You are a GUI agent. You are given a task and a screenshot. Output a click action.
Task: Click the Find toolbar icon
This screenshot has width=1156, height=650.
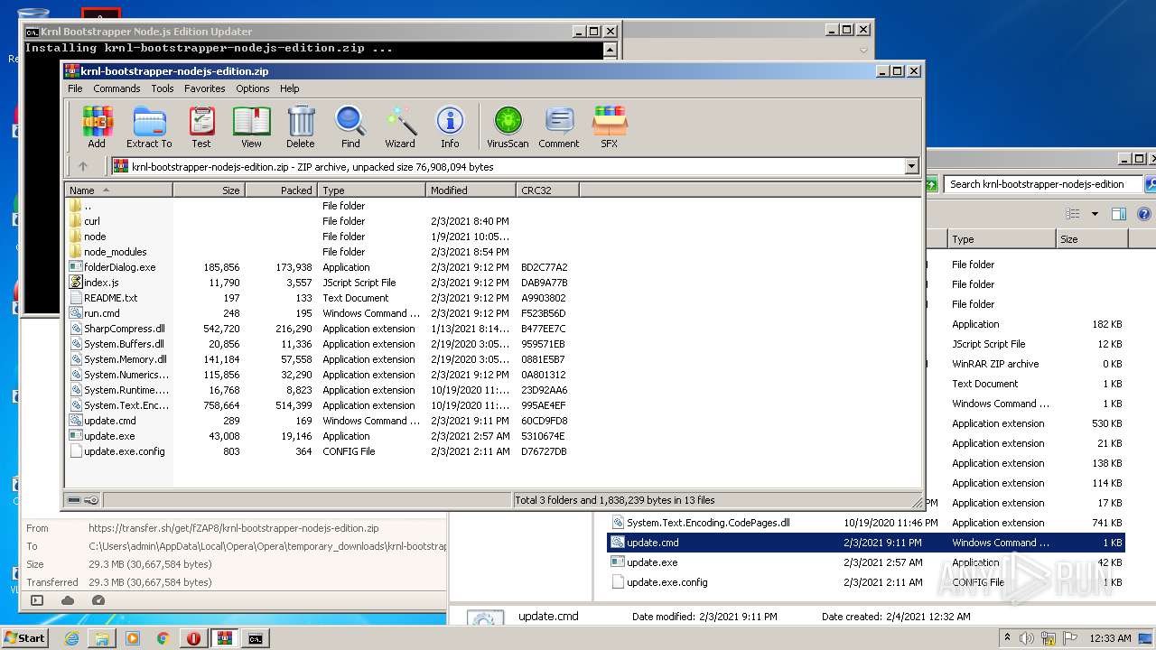(x=350, y=127)
